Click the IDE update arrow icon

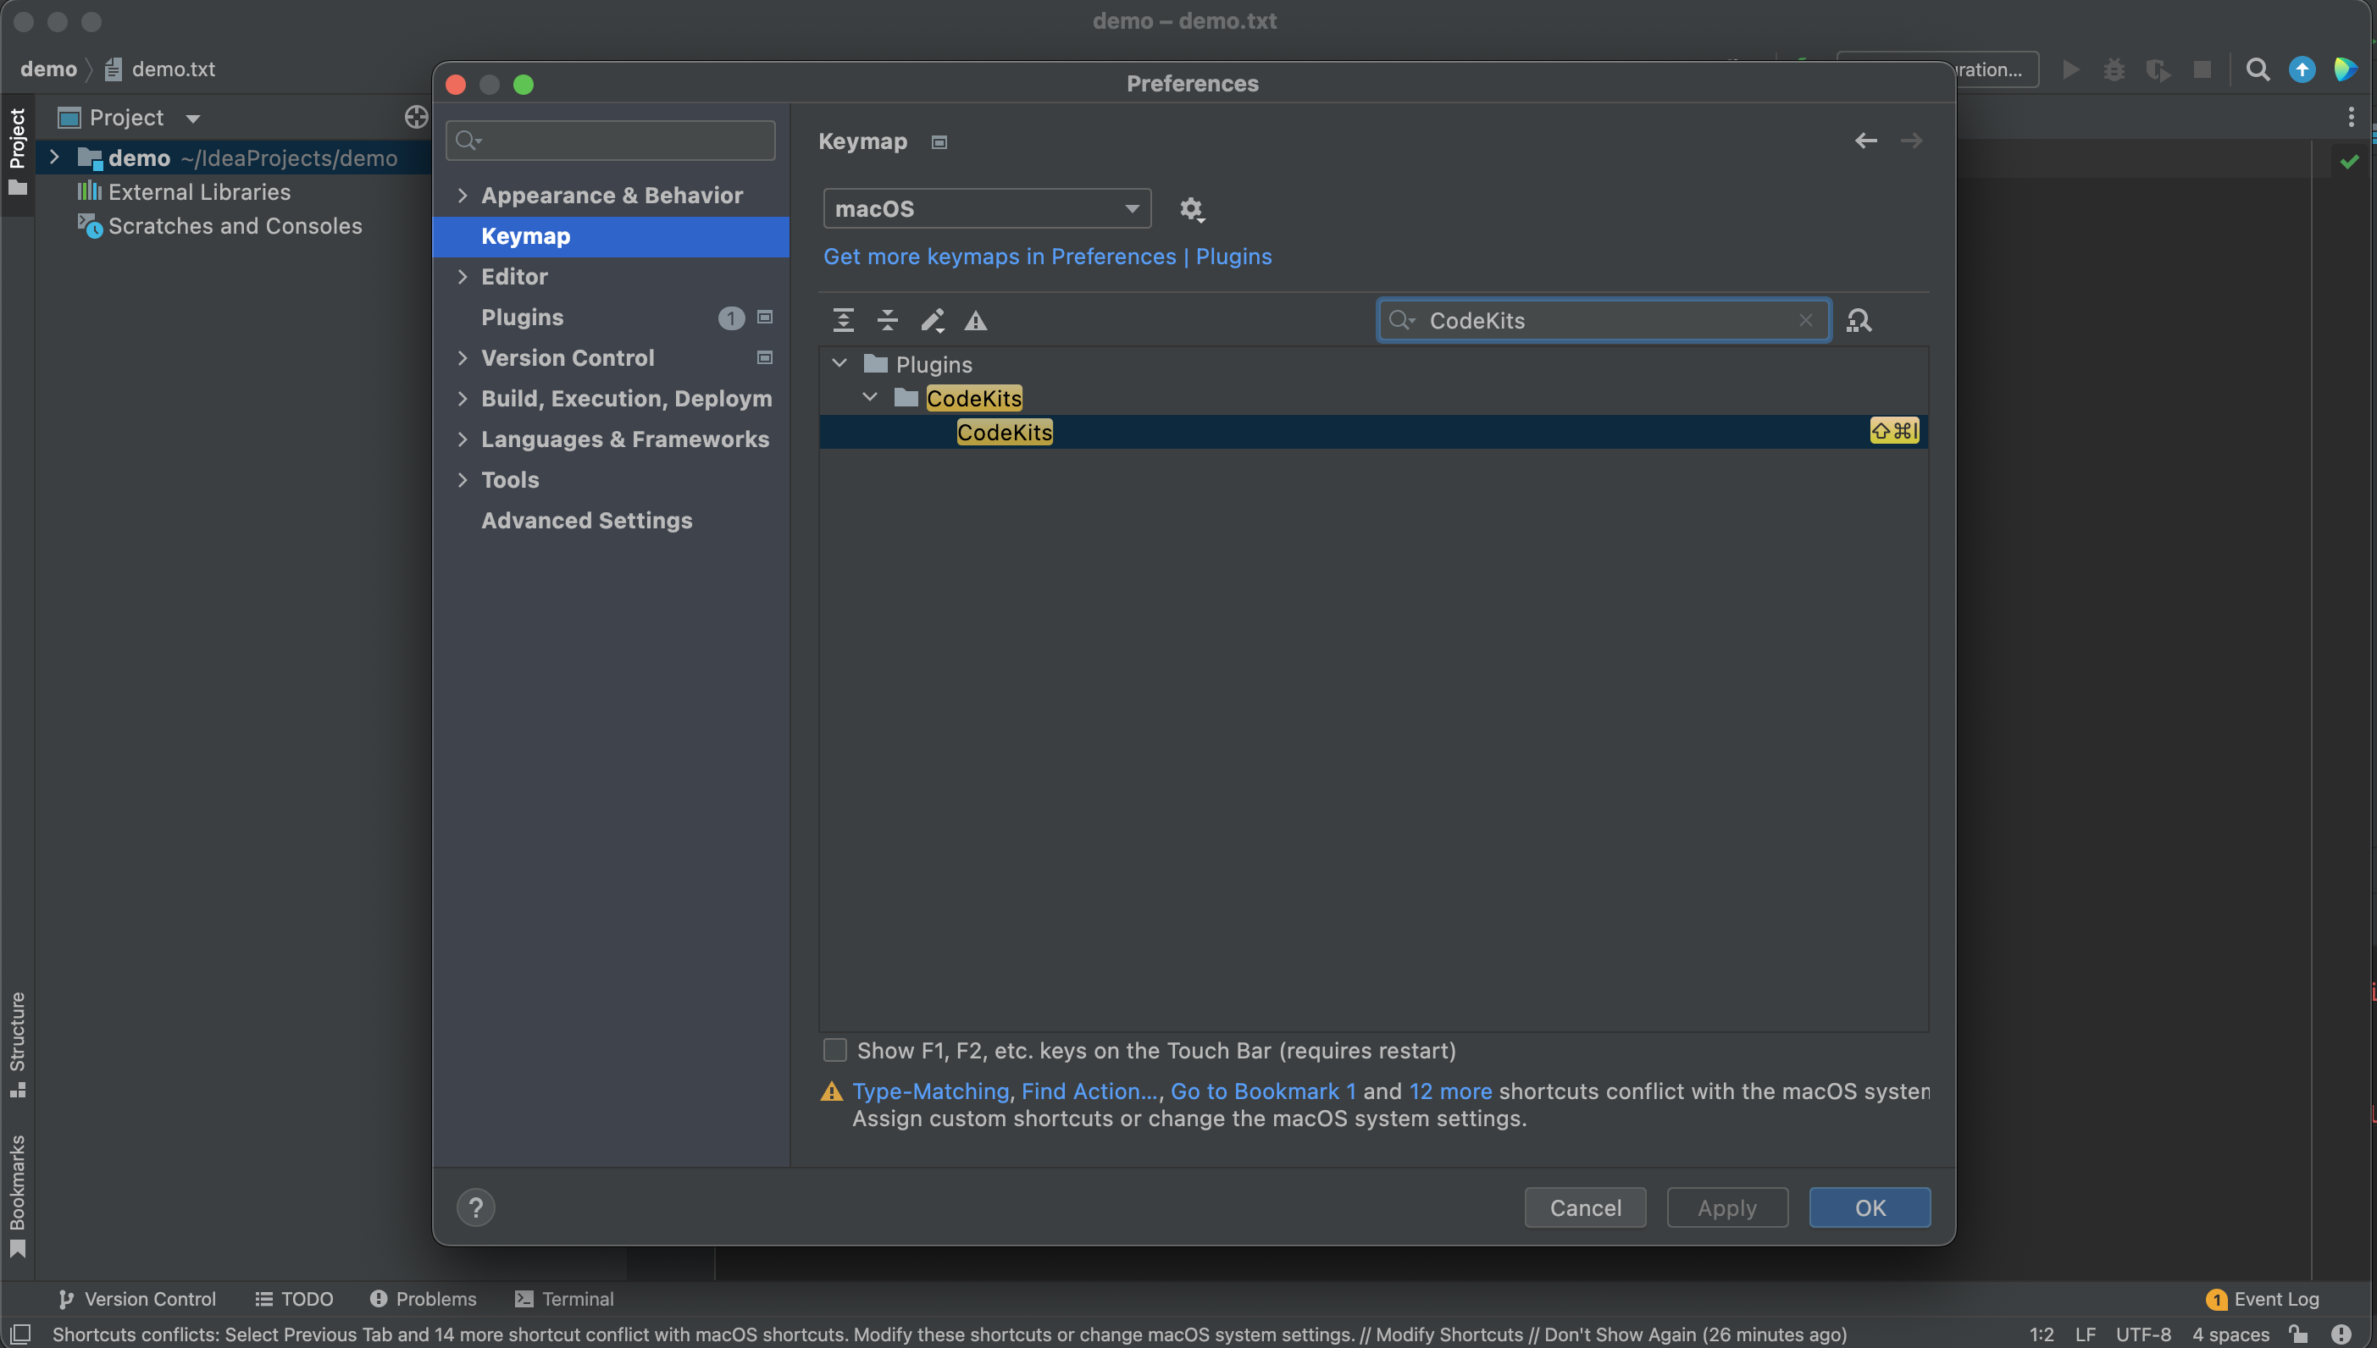pos(2302,69)
